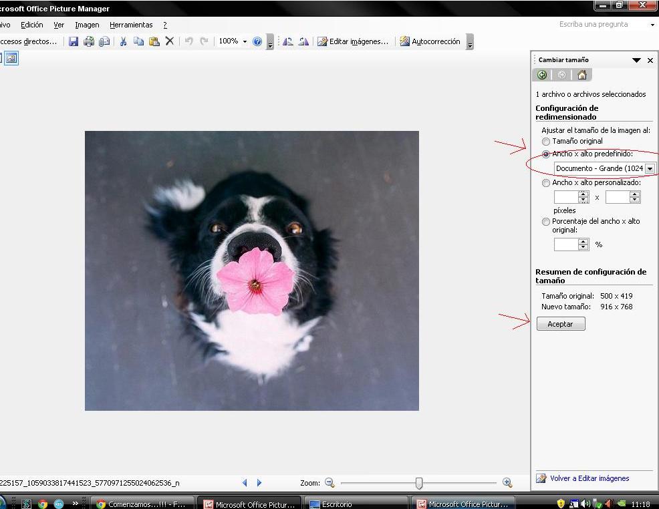Click the Save floppy disk icon
Screen dimensions: 659x509
coord(74,41)
